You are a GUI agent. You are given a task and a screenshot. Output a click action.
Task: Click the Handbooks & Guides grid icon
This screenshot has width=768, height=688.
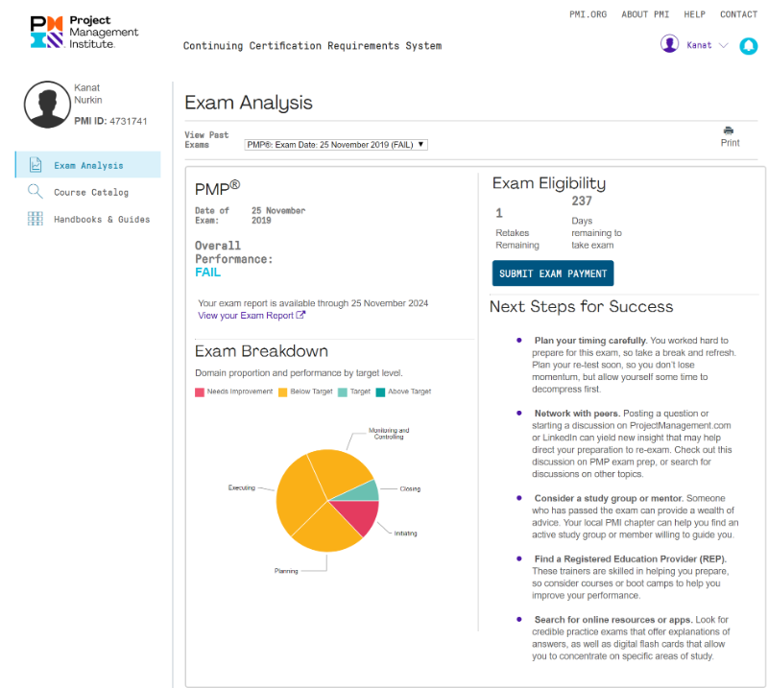(36, 219)
